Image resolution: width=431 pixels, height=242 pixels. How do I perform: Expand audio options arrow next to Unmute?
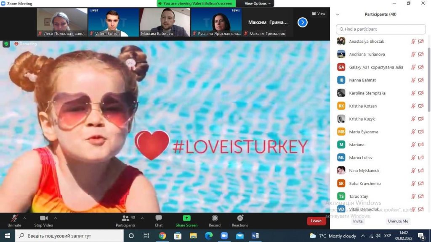(24, 218)
